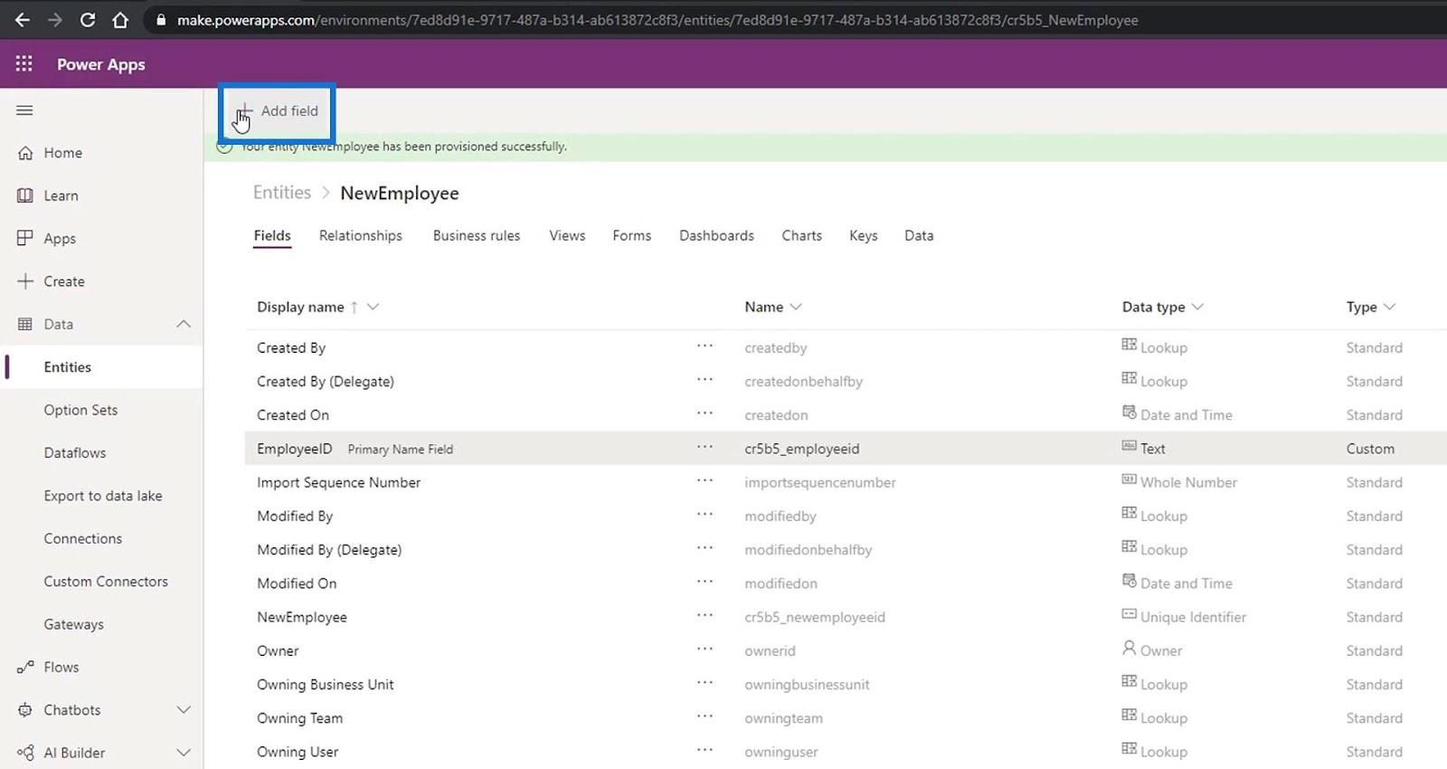Open the Data type column dropdown
Screen dimensions: 1447x769
point(1197,307)
